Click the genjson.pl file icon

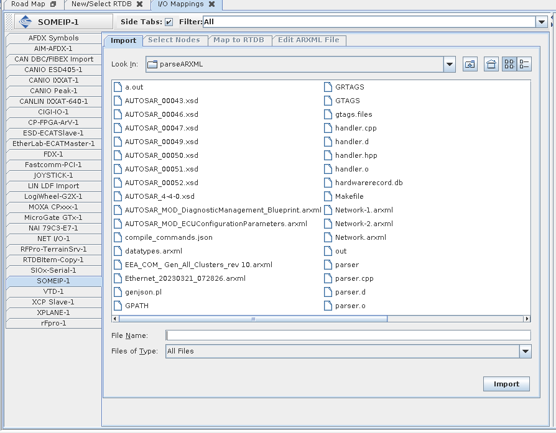click(118, 292)
